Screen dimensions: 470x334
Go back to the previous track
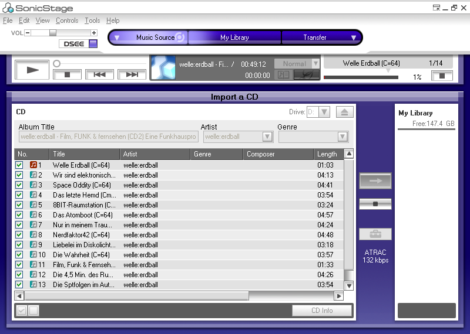pyautogui.click(x=99, y=74)
